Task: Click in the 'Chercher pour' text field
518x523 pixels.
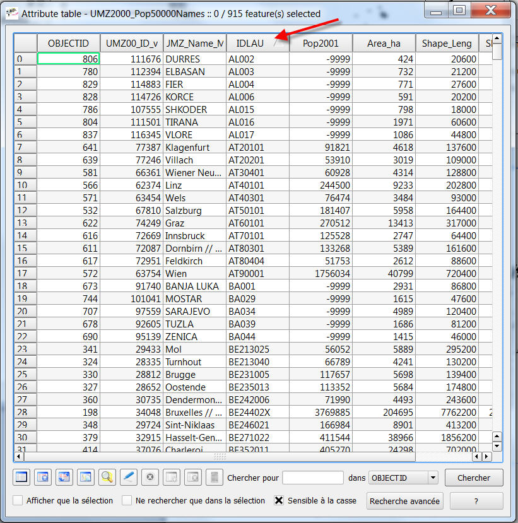Action: 313,478
